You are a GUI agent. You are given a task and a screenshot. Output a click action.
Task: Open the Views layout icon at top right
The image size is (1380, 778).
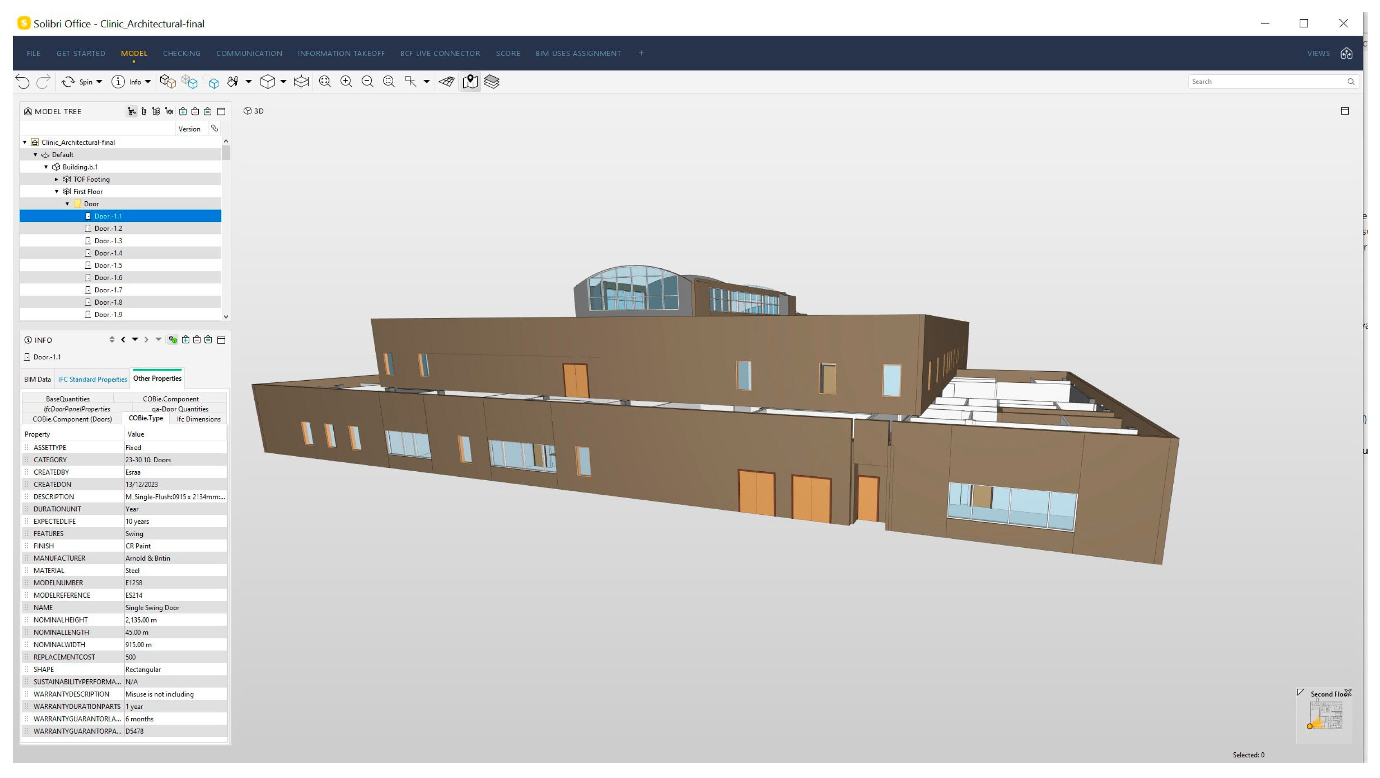tap(1347, 53)
